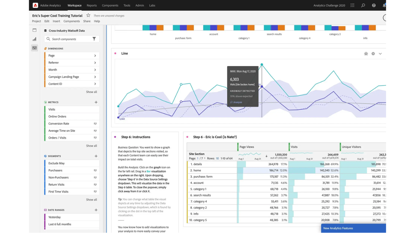Open the Components menu in project menu bar
The height and width of the screenshot is (233, 415).
(71, 21)
